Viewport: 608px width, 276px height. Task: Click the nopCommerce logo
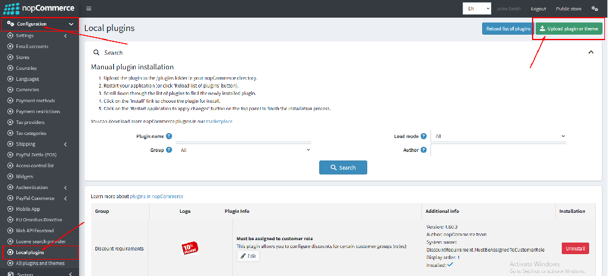39,9
